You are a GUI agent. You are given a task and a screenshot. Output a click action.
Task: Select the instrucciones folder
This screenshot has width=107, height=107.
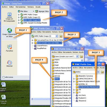point(59,73)
